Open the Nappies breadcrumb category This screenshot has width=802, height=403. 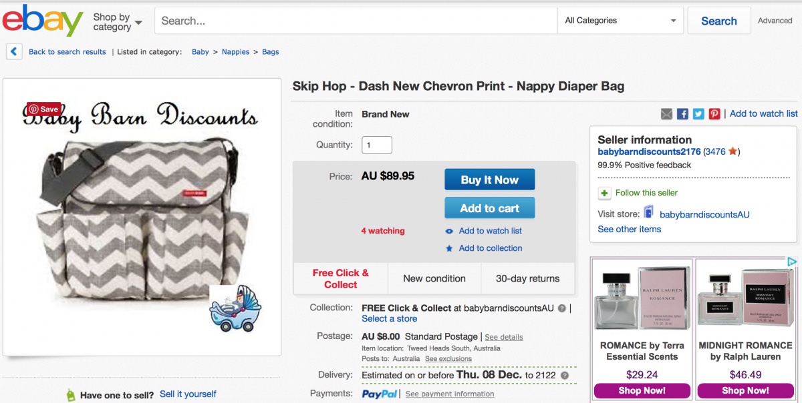pyautogui.click(x=235, y=52)
